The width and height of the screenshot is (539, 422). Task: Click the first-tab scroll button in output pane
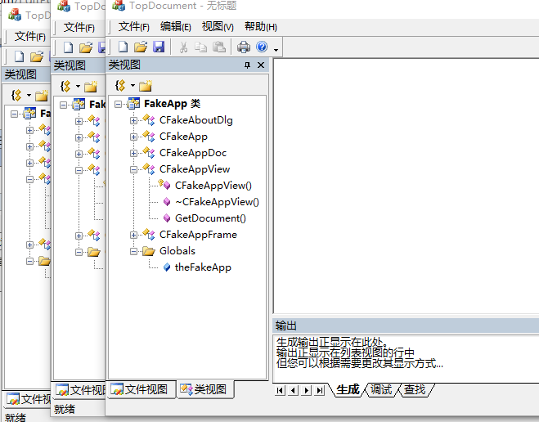[281, 390]
